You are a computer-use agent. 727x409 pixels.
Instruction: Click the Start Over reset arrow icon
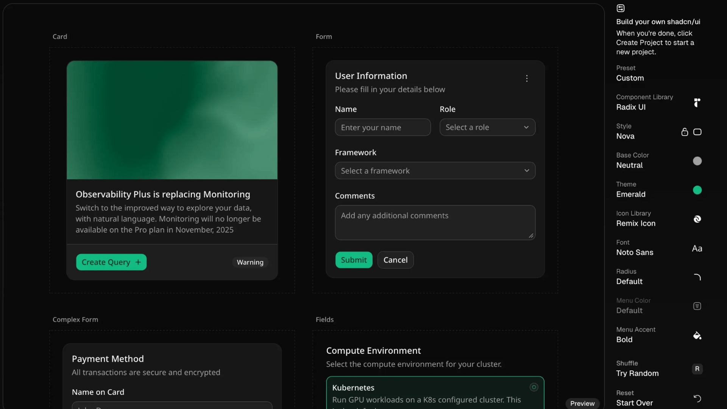point(697,398)
